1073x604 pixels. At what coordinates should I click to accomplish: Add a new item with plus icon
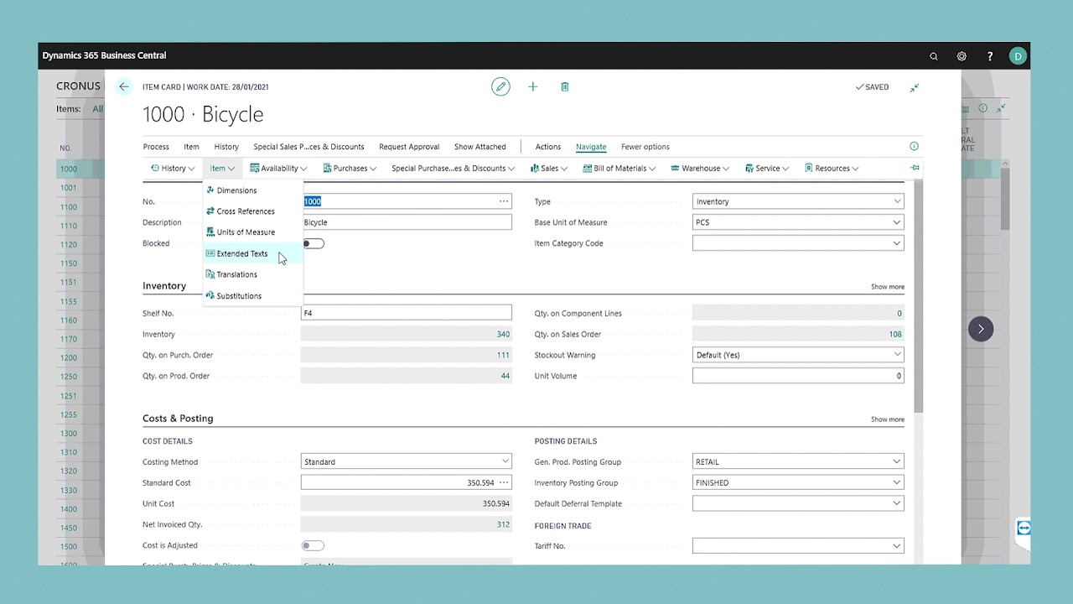pos(532,86)
